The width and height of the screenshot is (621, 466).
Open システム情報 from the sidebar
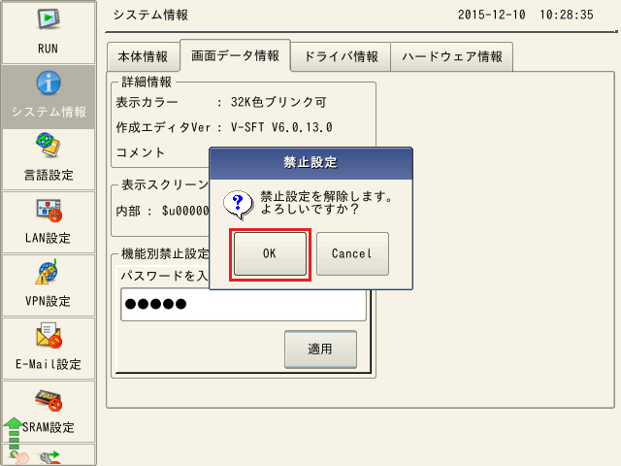(49, 97)
